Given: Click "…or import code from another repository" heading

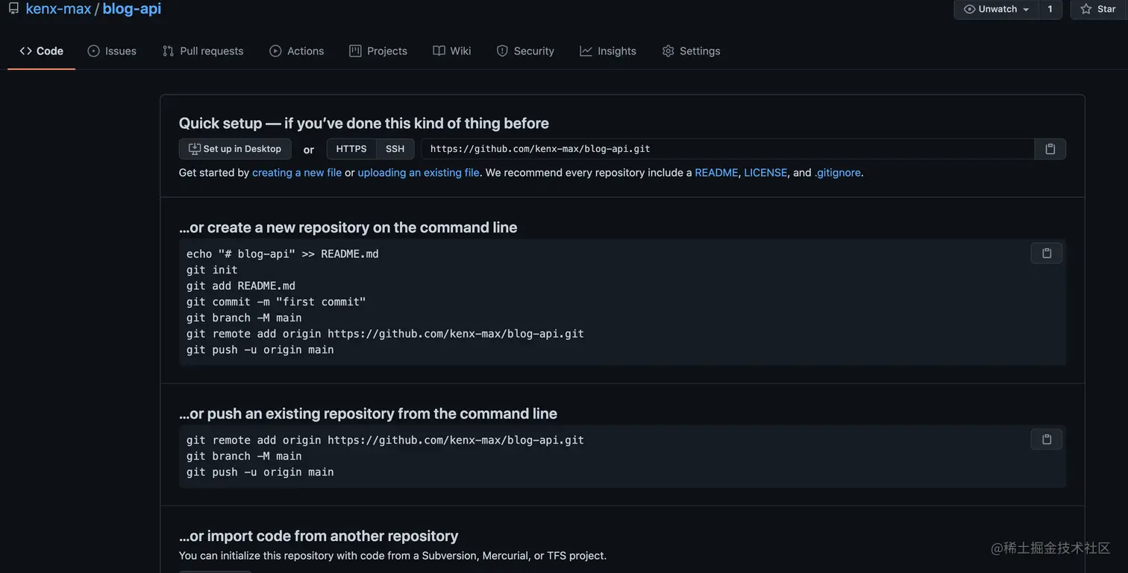Looking at the screenshot, I should pos(319,536).
